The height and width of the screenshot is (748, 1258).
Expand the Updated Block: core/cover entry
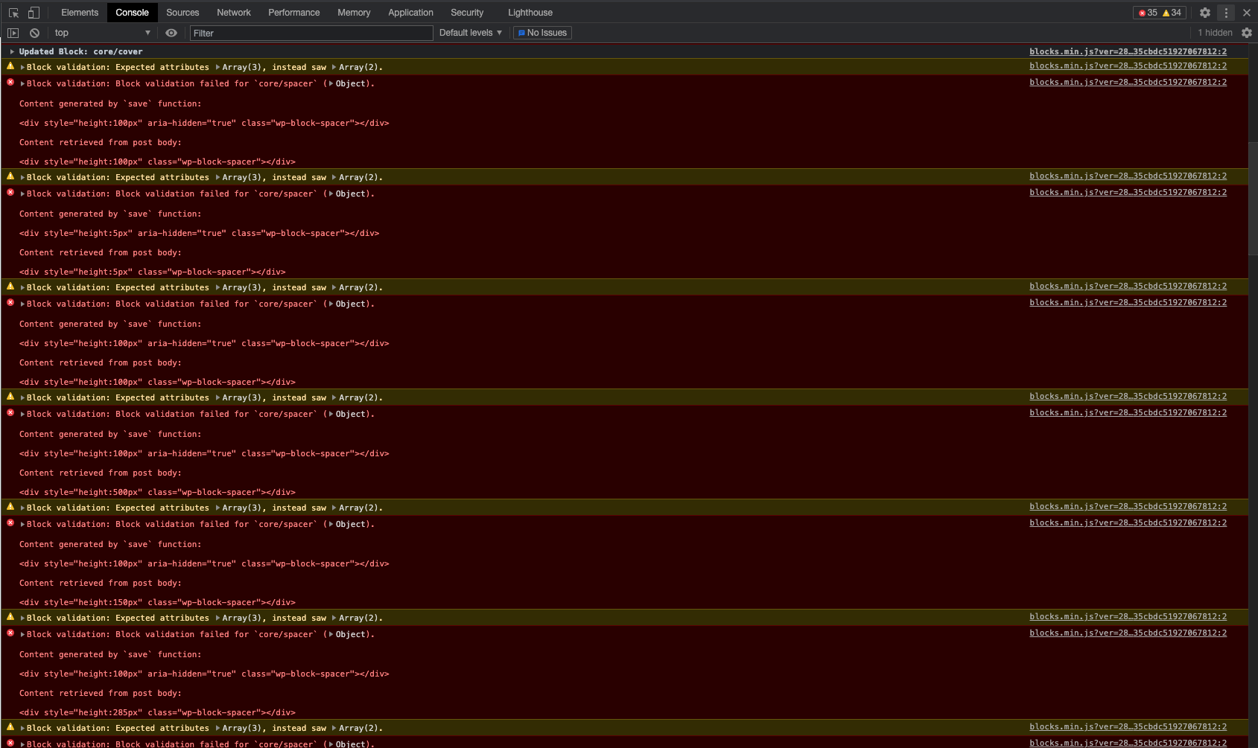12,51
